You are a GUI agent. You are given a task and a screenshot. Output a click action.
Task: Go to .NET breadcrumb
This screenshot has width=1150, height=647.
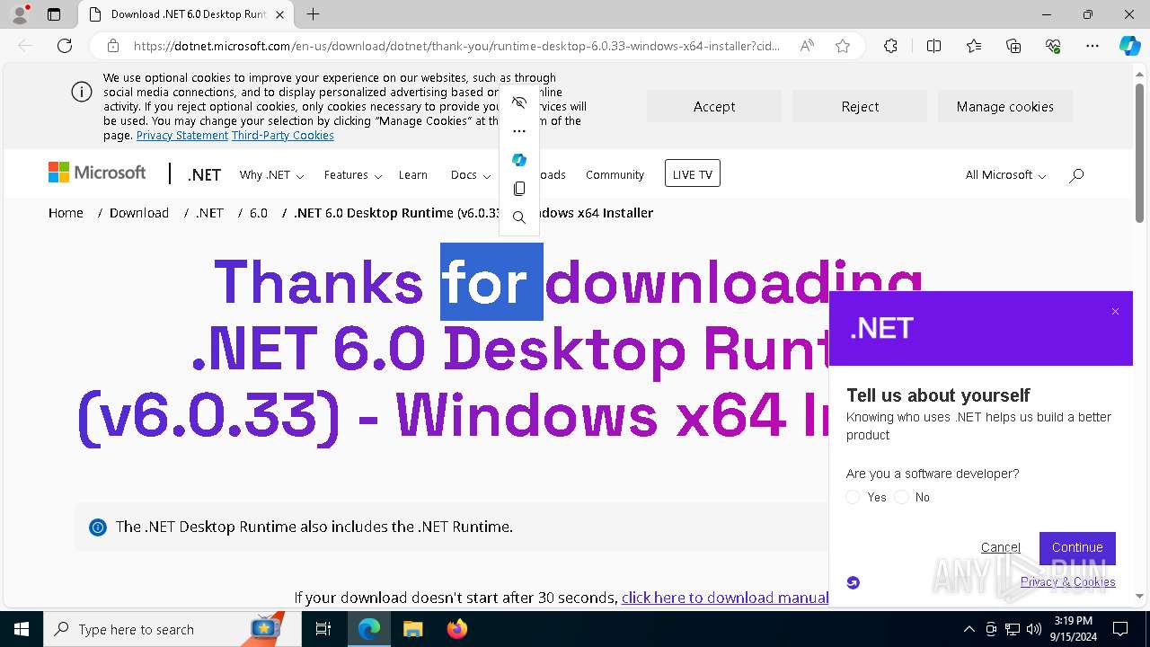(x=209, y=213)
